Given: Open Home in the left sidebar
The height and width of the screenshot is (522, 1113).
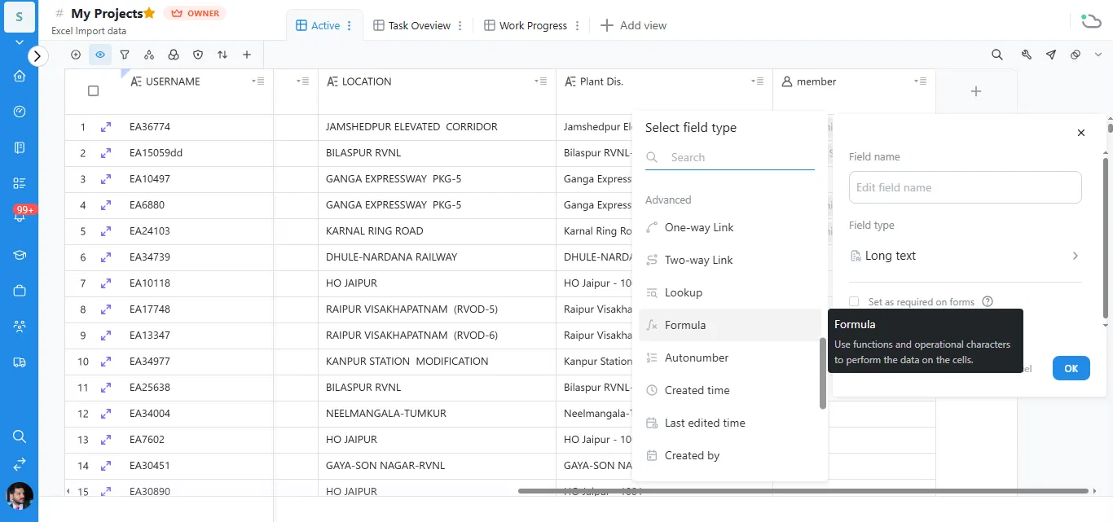Looking at the screenshot, I should (x=20, y=76).
